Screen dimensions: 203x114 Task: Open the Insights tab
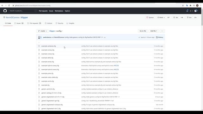pos(70,23)
